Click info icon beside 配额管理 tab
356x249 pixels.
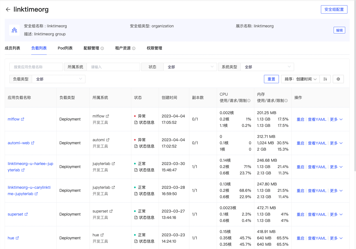pyautogui.click(x=102, y=48)
